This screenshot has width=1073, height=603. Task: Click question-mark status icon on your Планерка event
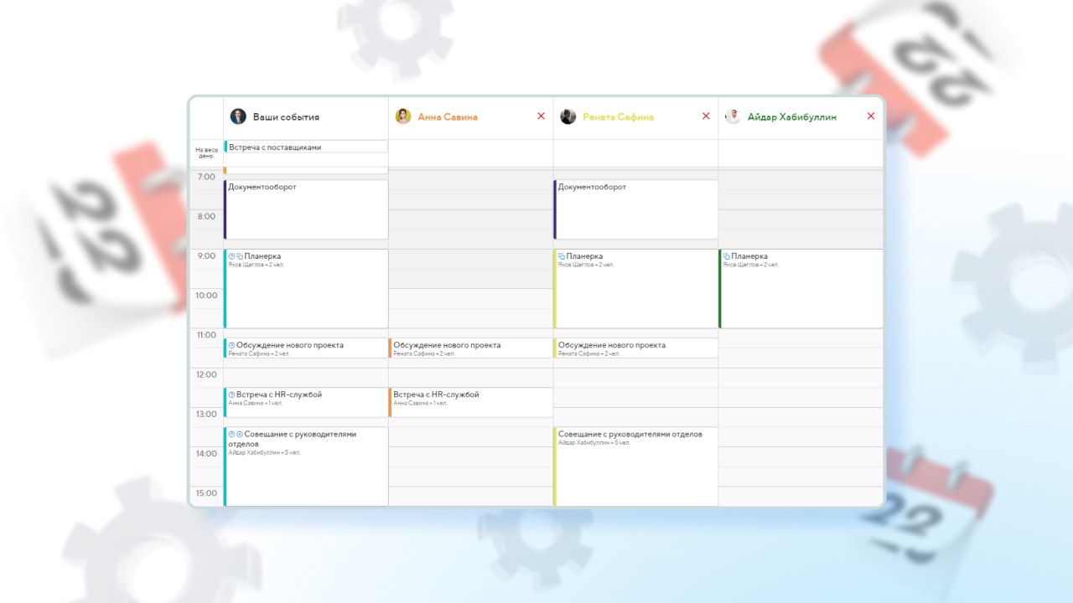[x=232, y=256]
